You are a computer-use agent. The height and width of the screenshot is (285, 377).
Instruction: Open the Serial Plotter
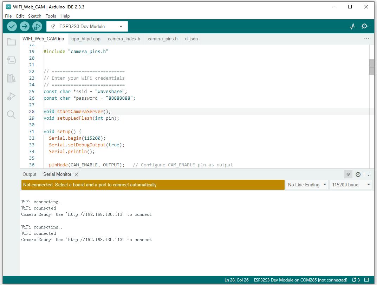[x=352, y=26]
